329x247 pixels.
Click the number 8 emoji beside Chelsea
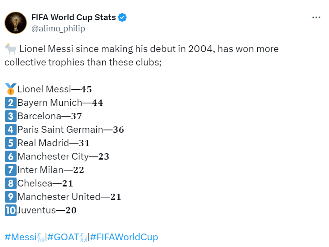(10, 183)
